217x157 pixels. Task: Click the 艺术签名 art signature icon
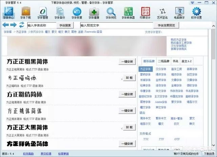coord(162,13)
